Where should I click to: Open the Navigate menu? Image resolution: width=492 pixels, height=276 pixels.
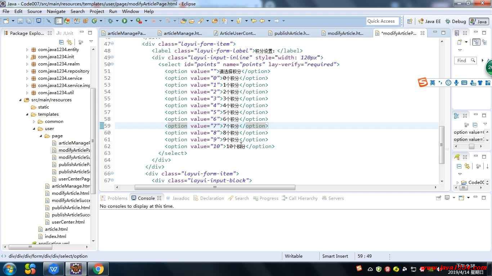coord(56,11)
